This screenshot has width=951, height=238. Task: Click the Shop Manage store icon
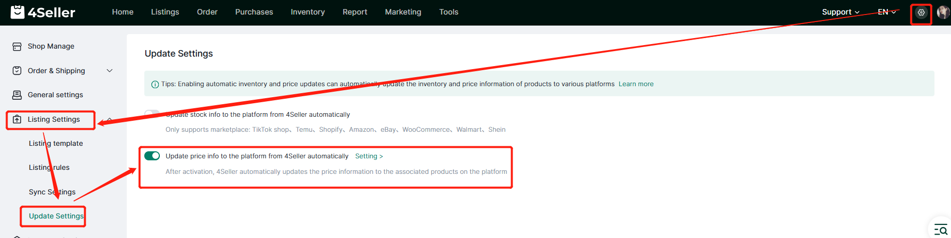[17, 47]
